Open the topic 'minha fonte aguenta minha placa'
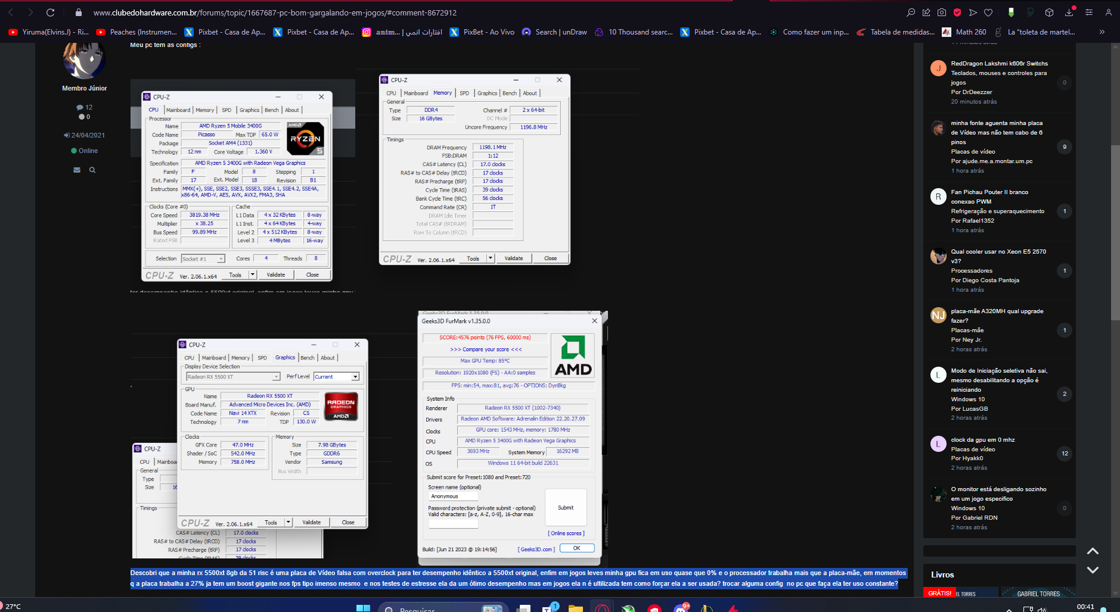Screen dimensions: 1120x612 tap(997, 133)
